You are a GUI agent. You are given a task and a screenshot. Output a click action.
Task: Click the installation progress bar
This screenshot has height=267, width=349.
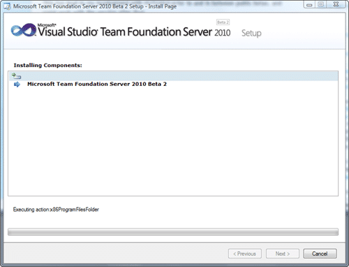(173, 232)
